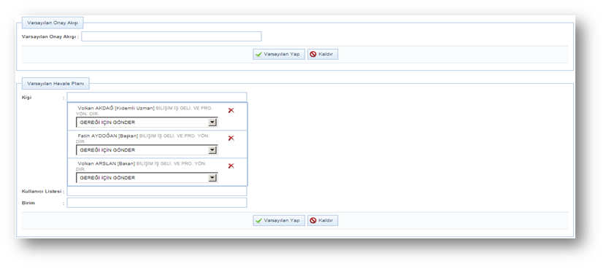Click Kaldır in the Onay Akışı section
The height and width of the screenshot is (269, 606).
(x=323, y=55)
